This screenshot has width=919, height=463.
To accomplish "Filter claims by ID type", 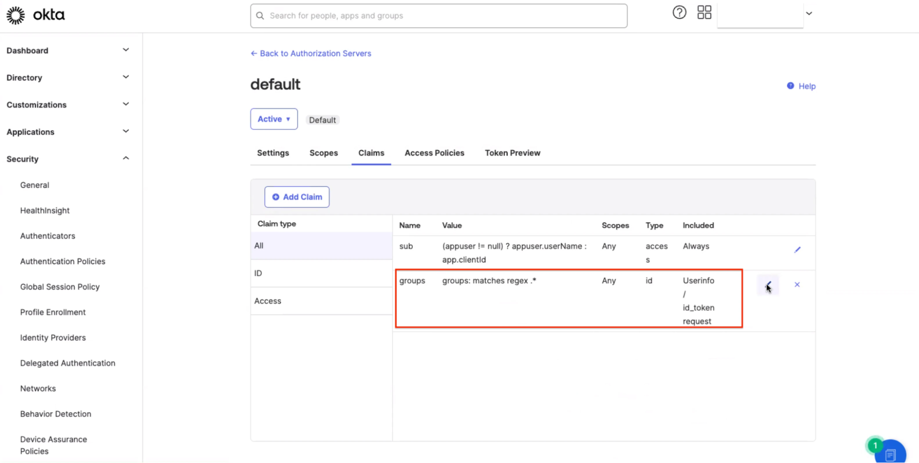I will tap(321, 273).
